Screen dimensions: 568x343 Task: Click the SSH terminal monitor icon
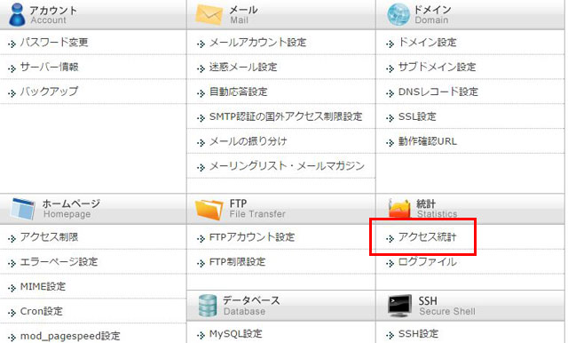pos(399,306)
